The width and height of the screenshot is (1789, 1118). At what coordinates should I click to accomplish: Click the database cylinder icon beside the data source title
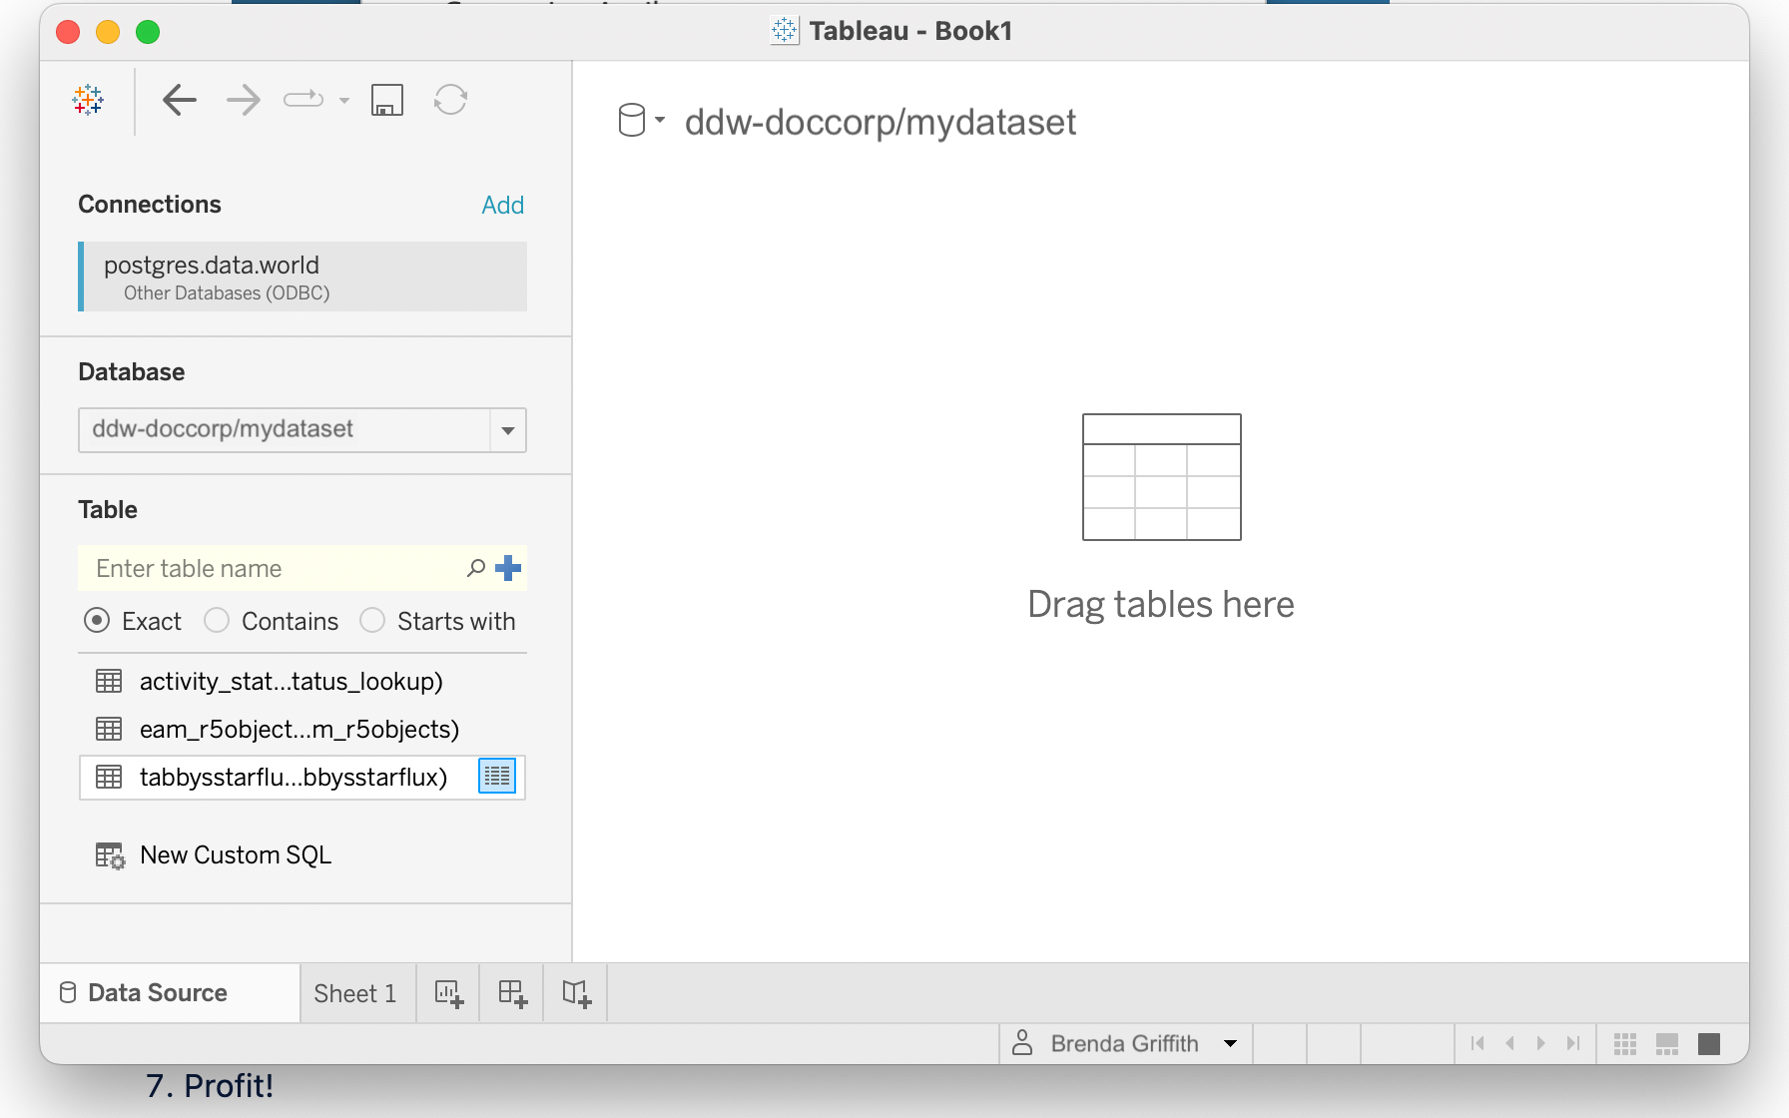pos(632,121)
